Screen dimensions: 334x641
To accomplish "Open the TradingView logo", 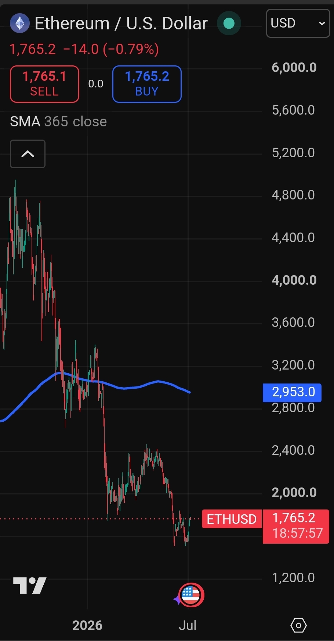I will point(30,585).
